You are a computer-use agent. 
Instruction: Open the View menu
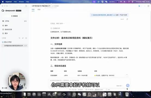(15, 2)
